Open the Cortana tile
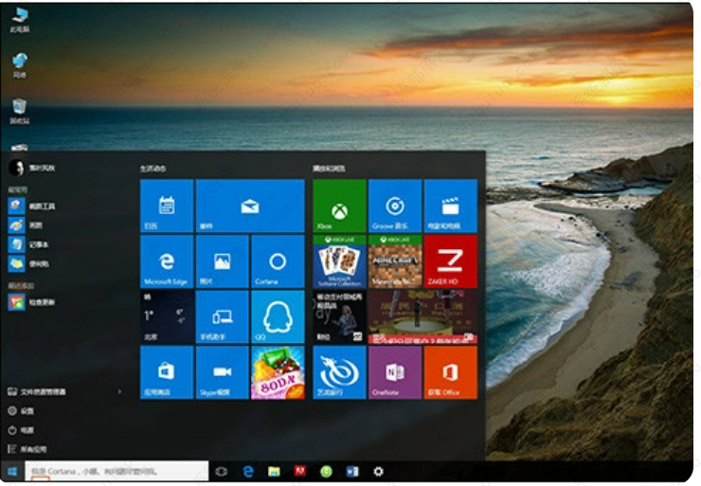 tap(278, 261)
